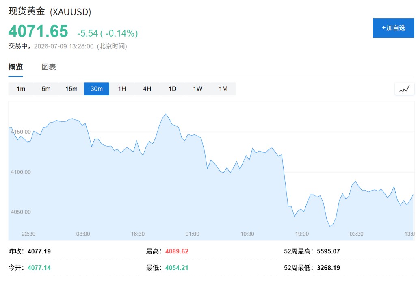Show the 1M monthly chart
The height and width of the screenshot is (288, 416).
(x=223, y=89)
